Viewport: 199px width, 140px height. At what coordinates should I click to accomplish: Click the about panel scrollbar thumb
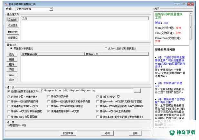191,27
